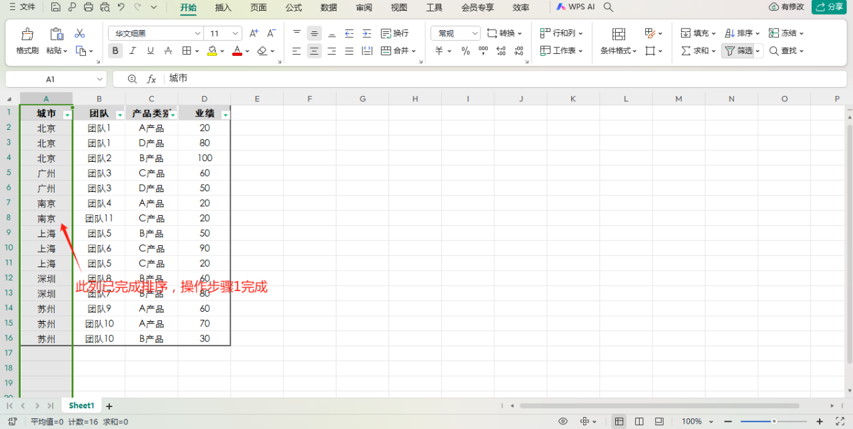The height and width of the screenshot is (429, 853).
Task: Click decrease decimal places icon
Action: click(518, 51)
